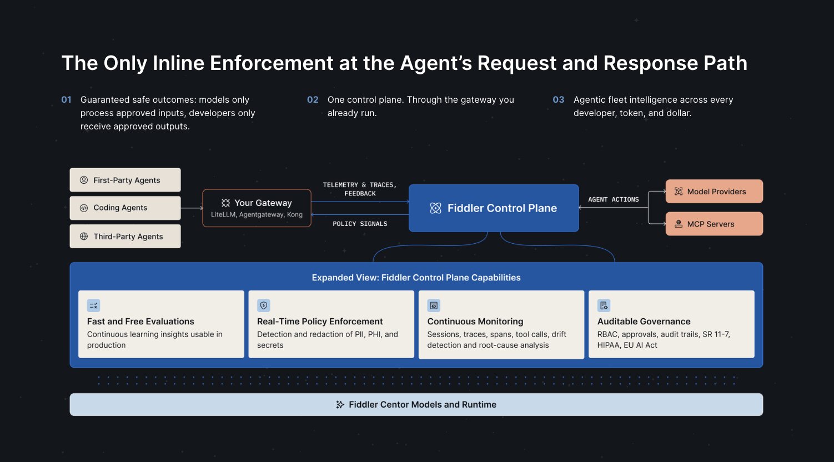The image size is (834, 462).
Task: Click the Fiddler Centor Models and Runtime bar
Action: pos(416,405)
